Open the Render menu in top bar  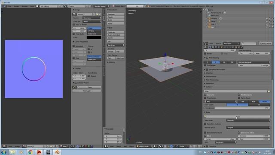(x=16, y=6)
